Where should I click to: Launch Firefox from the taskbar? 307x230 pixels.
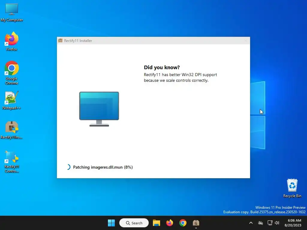[170, 223]
